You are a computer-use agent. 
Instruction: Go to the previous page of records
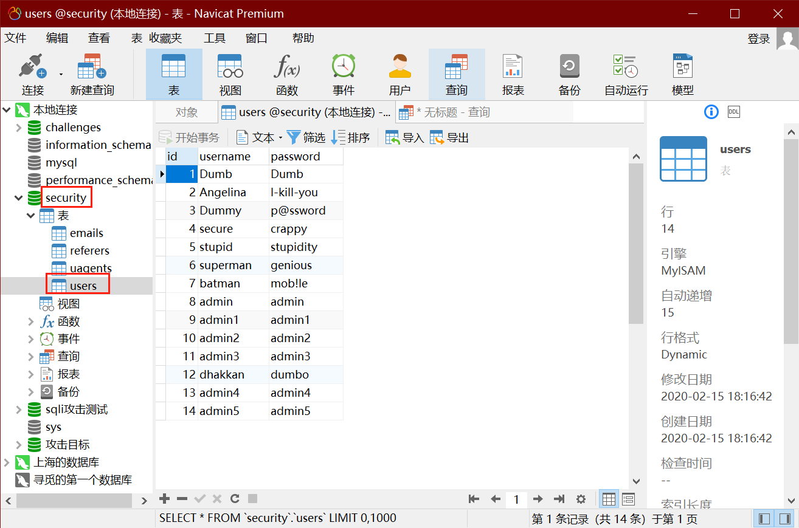pyautogui.click(x=496, y=499)
